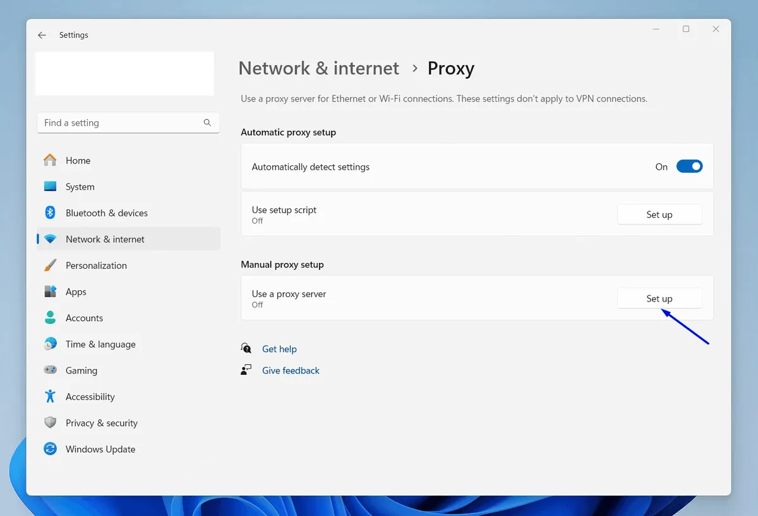The height and width of the screenshot is (516, 758).
Task: Select the Accounts category
Action: pos(128,318)
